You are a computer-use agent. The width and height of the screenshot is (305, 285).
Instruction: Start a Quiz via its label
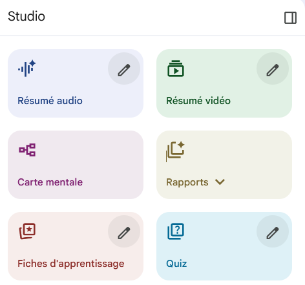tap(176, 264)
